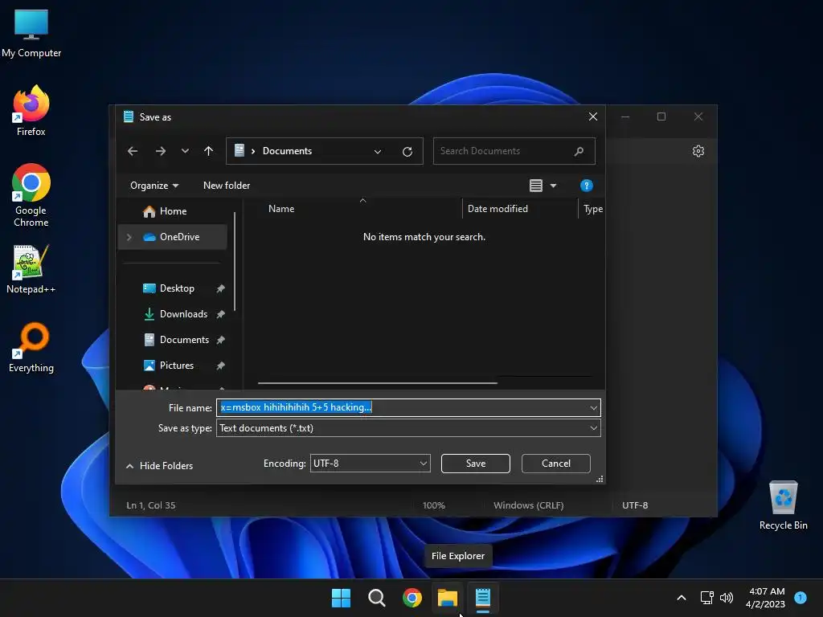Open File Explorer from taskbar
Screen dimensions: 823x617
click(448, 598)
